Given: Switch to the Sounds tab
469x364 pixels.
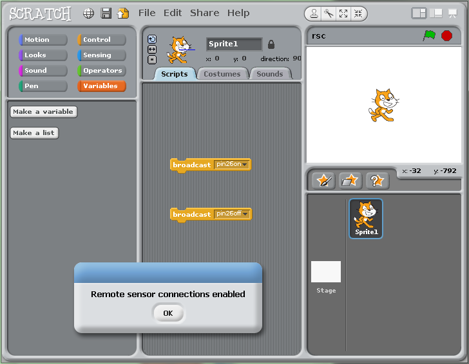Looking at the screenshot, I should (270, 74).
